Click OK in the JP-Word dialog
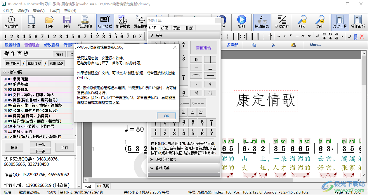This screenshot has height=195, width=368. 166,116
